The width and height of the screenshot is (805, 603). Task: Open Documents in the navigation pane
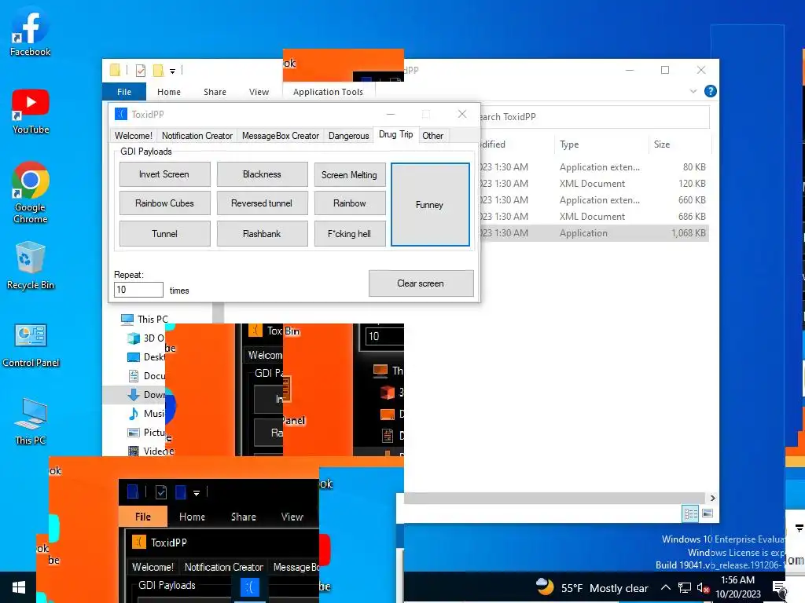pos(145,376)
